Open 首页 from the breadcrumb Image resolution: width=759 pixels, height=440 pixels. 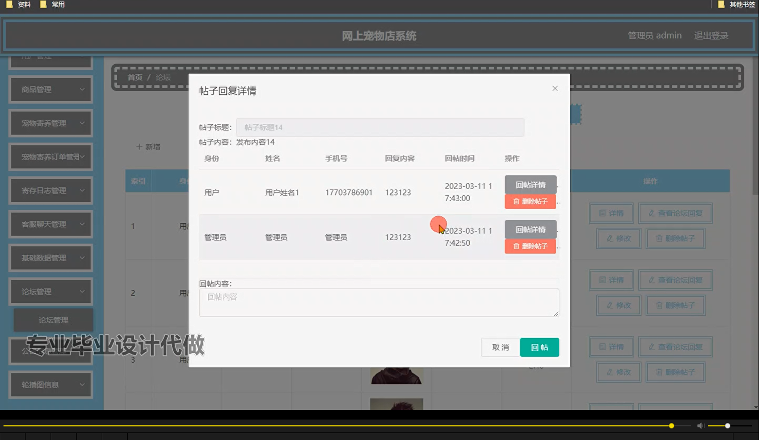click(x=135, y=77)
